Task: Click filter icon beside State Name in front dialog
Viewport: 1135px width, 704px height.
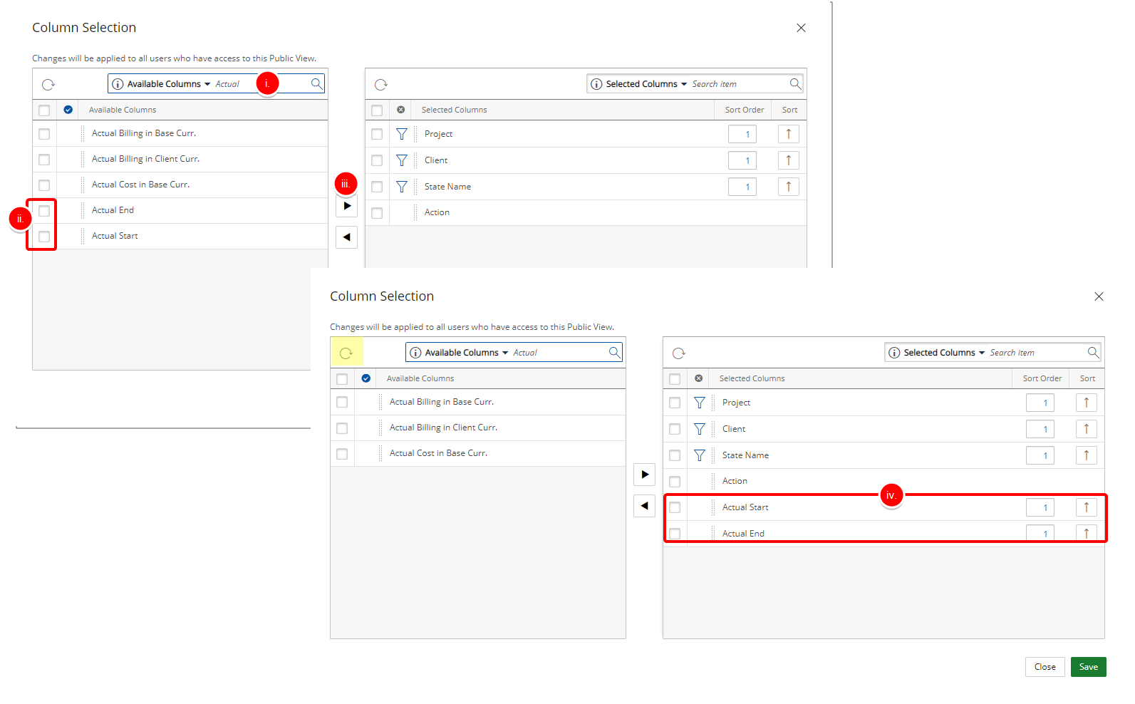Action: pos(699,455)
